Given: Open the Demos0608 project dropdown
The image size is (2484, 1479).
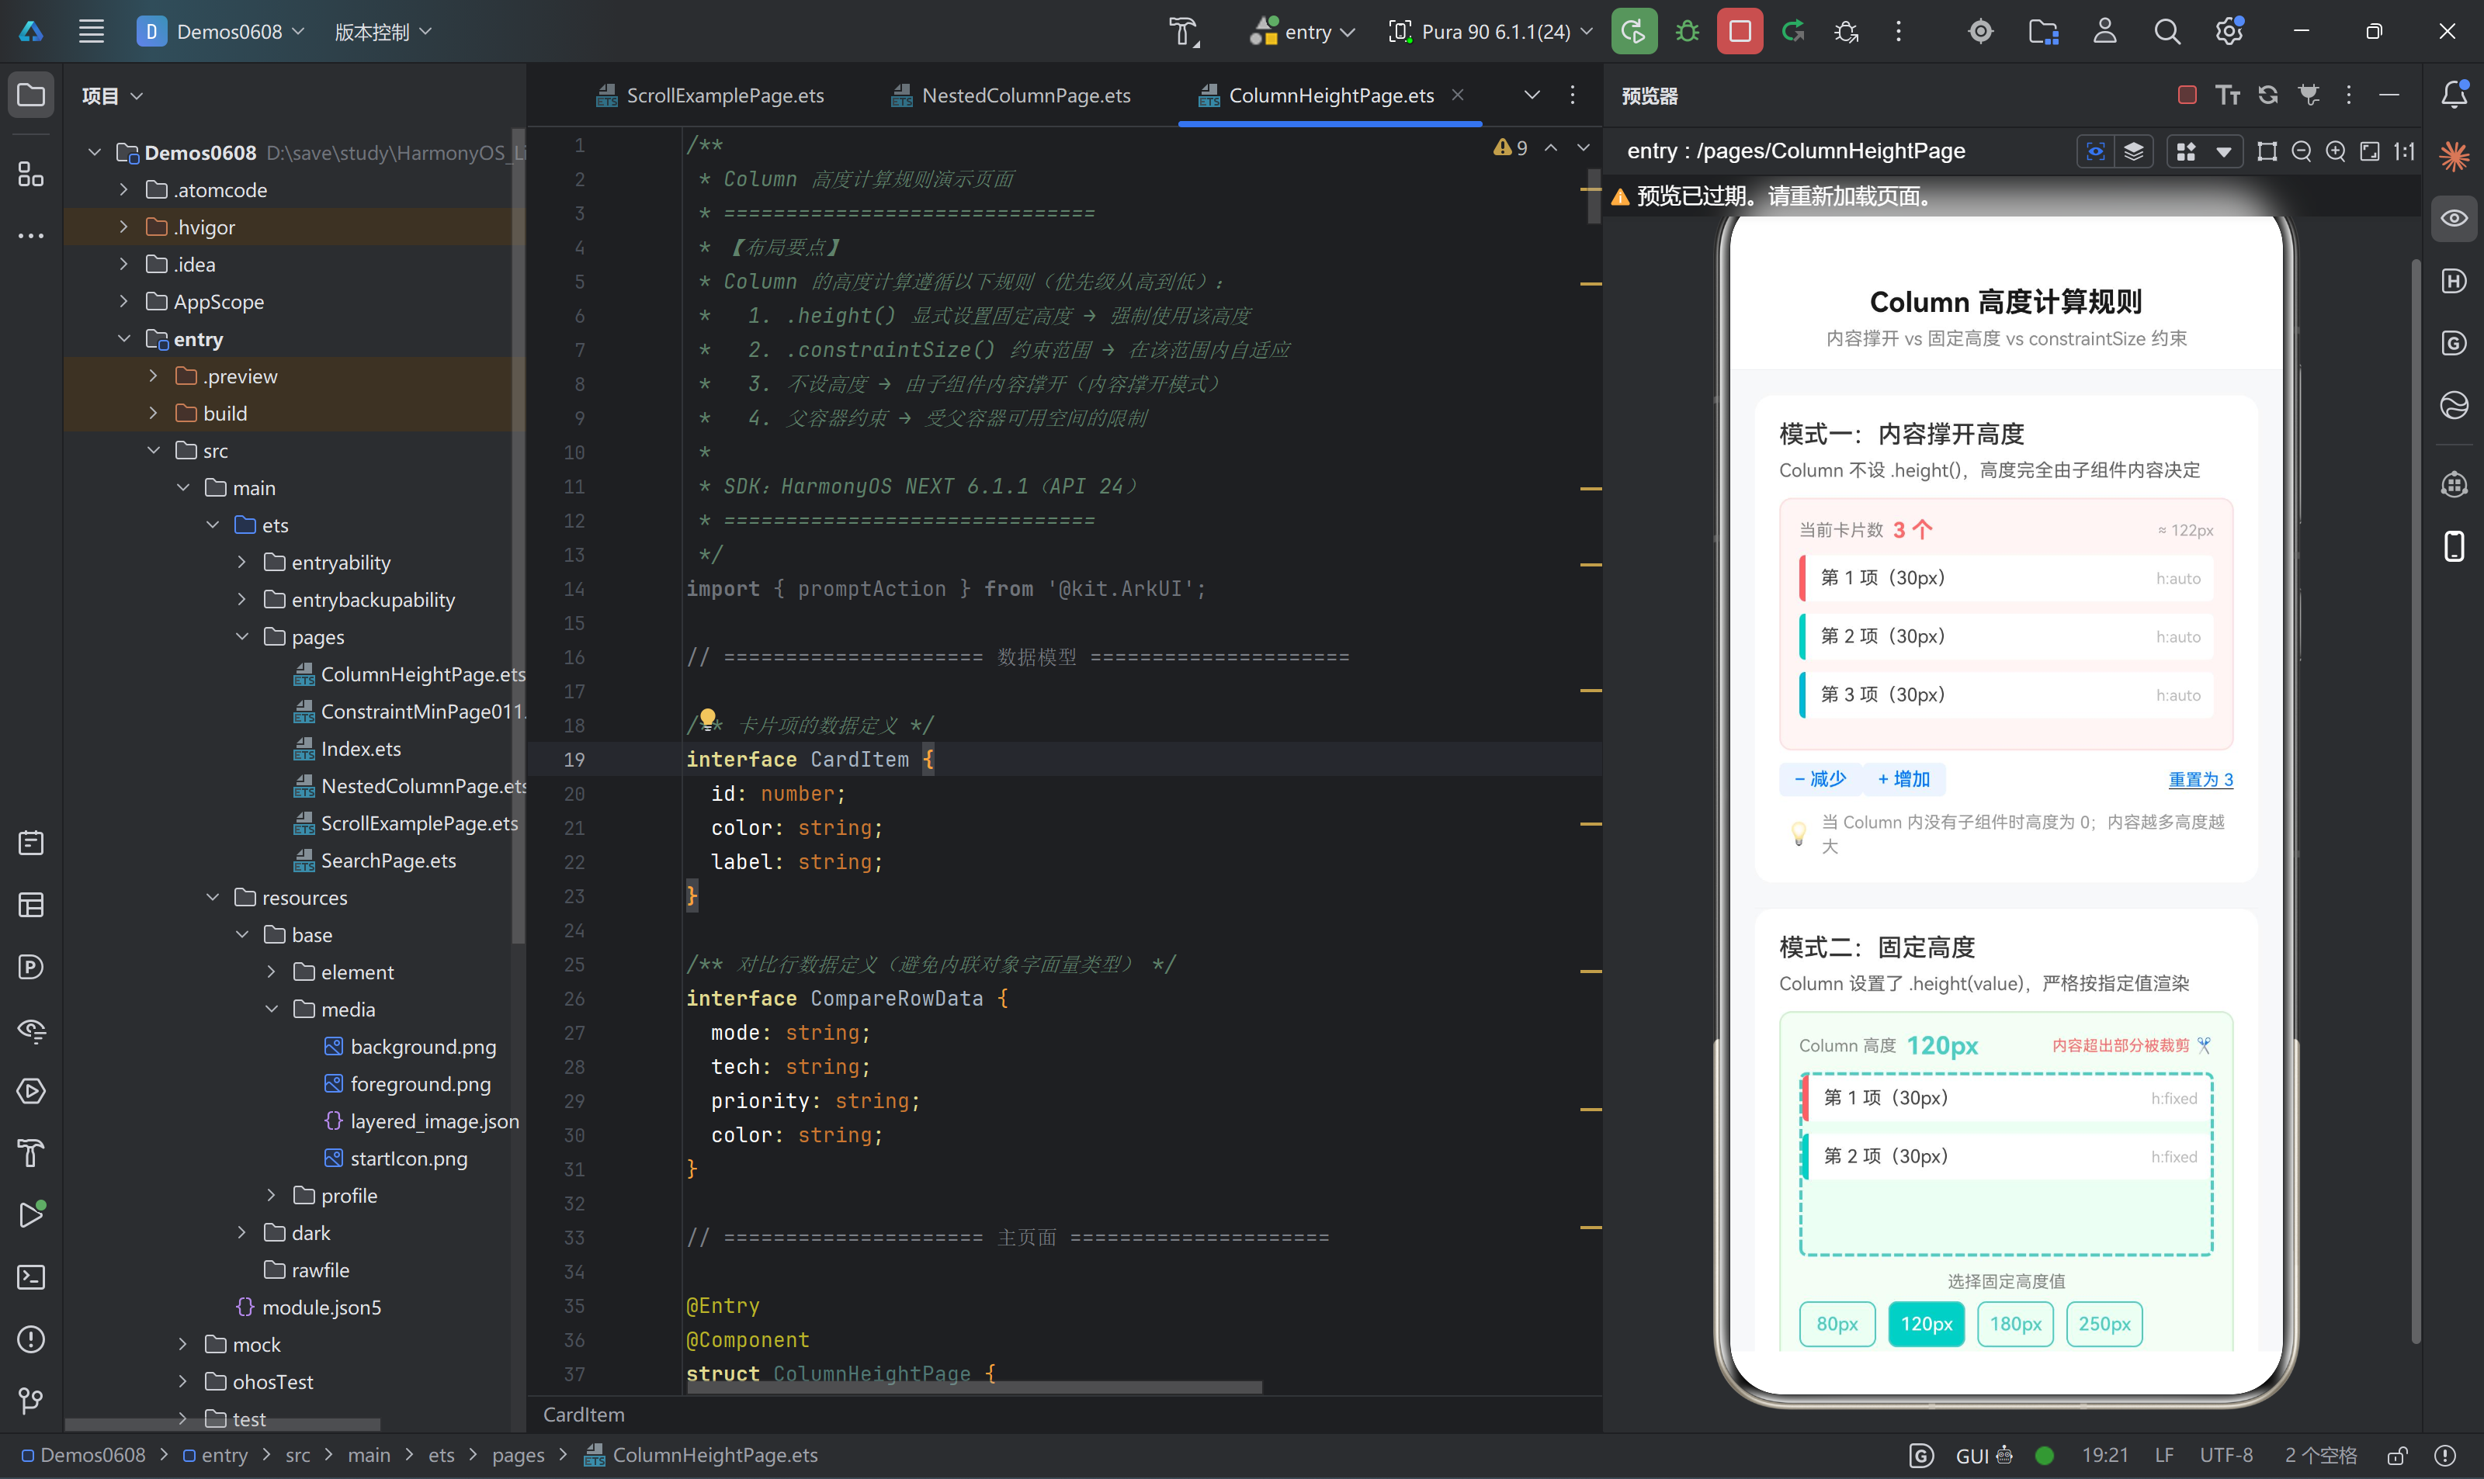Looking at the screenshot, I should click(x=221, y=31).
